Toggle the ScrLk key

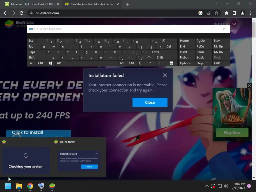204,57
